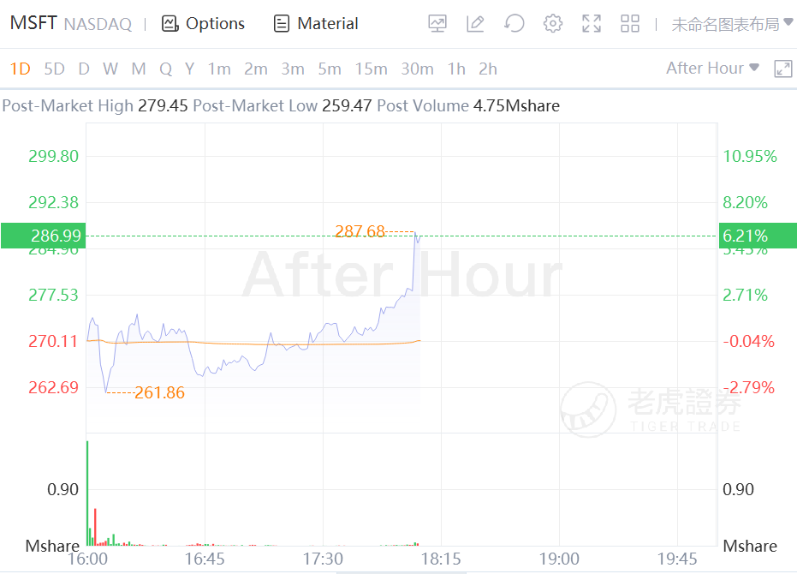Open the 未命名图表布局 layout dropdown

[x=730, y=24]
